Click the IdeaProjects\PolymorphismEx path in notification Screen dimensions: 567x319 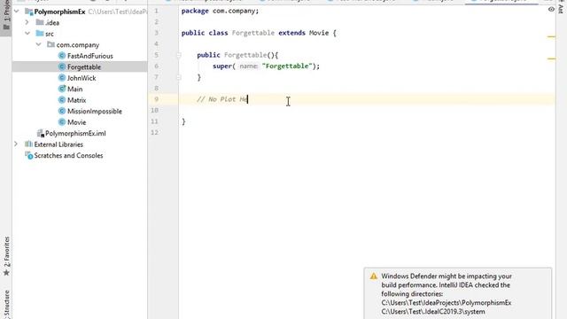[x=447, y=303]
